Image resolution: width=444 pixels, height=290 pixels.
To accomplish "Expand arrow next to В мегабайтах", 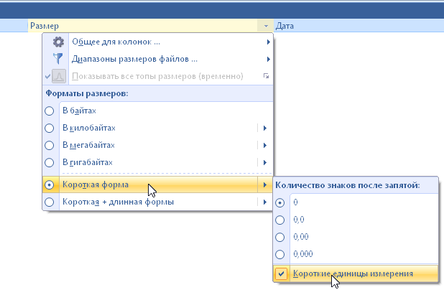I will pyautogui.click(x=265, y=146).
